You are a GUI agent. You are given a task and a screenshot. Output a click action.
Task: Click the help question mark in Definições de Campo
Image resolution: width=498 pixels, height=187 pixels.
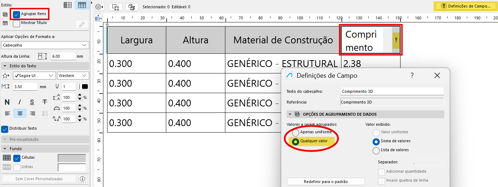coord(412,76)
